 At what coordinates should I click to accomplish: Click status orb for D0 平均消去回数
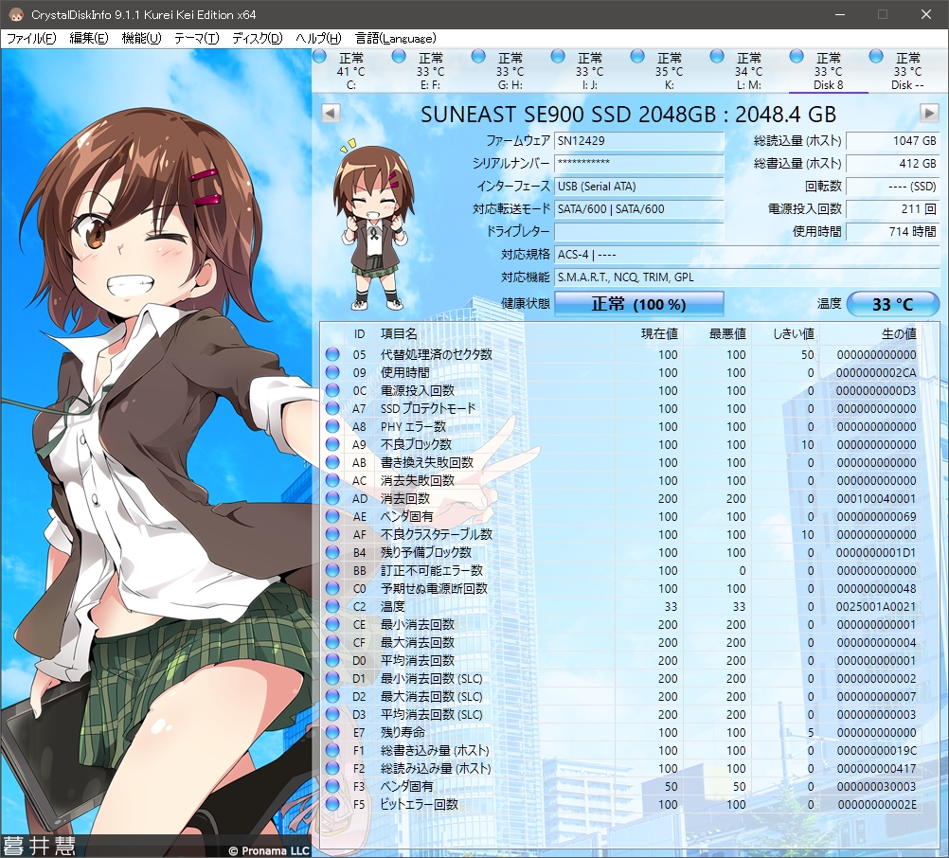point(332,660)
